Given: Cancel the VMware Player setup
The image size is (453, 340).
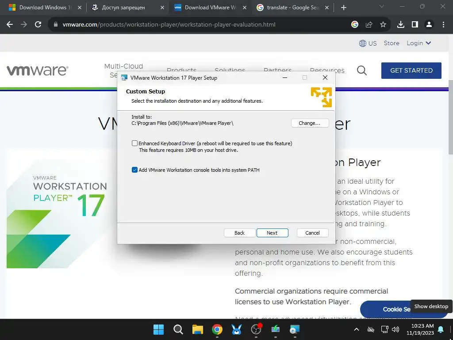Looking at the screenshot, I should coord(312,233).
